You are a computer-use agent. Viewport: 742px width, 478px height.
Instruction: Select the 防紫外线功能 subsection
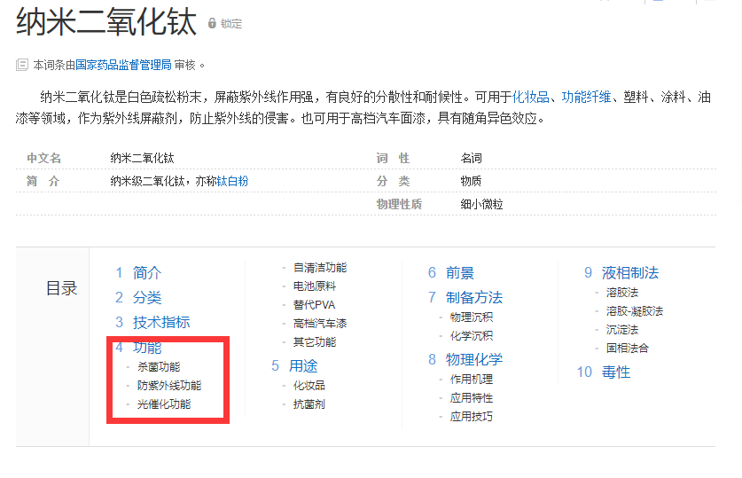pyautogui.click(x=168, y=386)
